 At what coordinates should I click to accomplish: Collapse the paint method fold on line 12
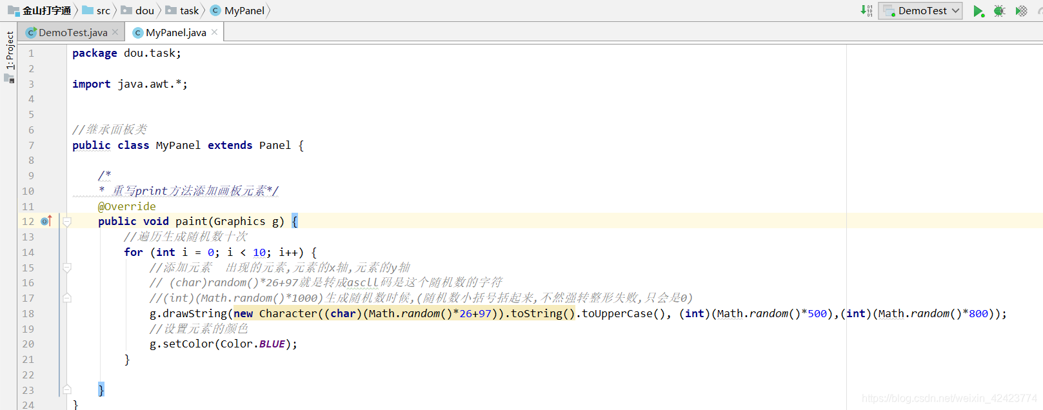pos(66,222)
